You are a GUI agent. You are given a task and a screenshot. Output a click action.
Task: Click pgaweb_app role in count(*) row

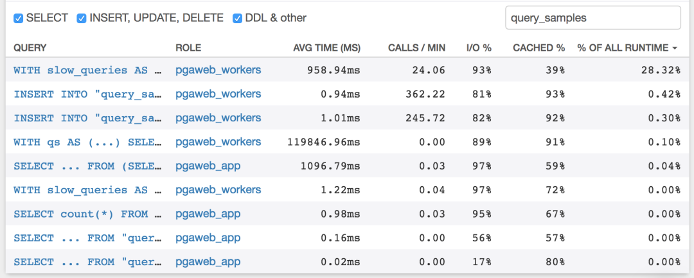click(208, 214)
